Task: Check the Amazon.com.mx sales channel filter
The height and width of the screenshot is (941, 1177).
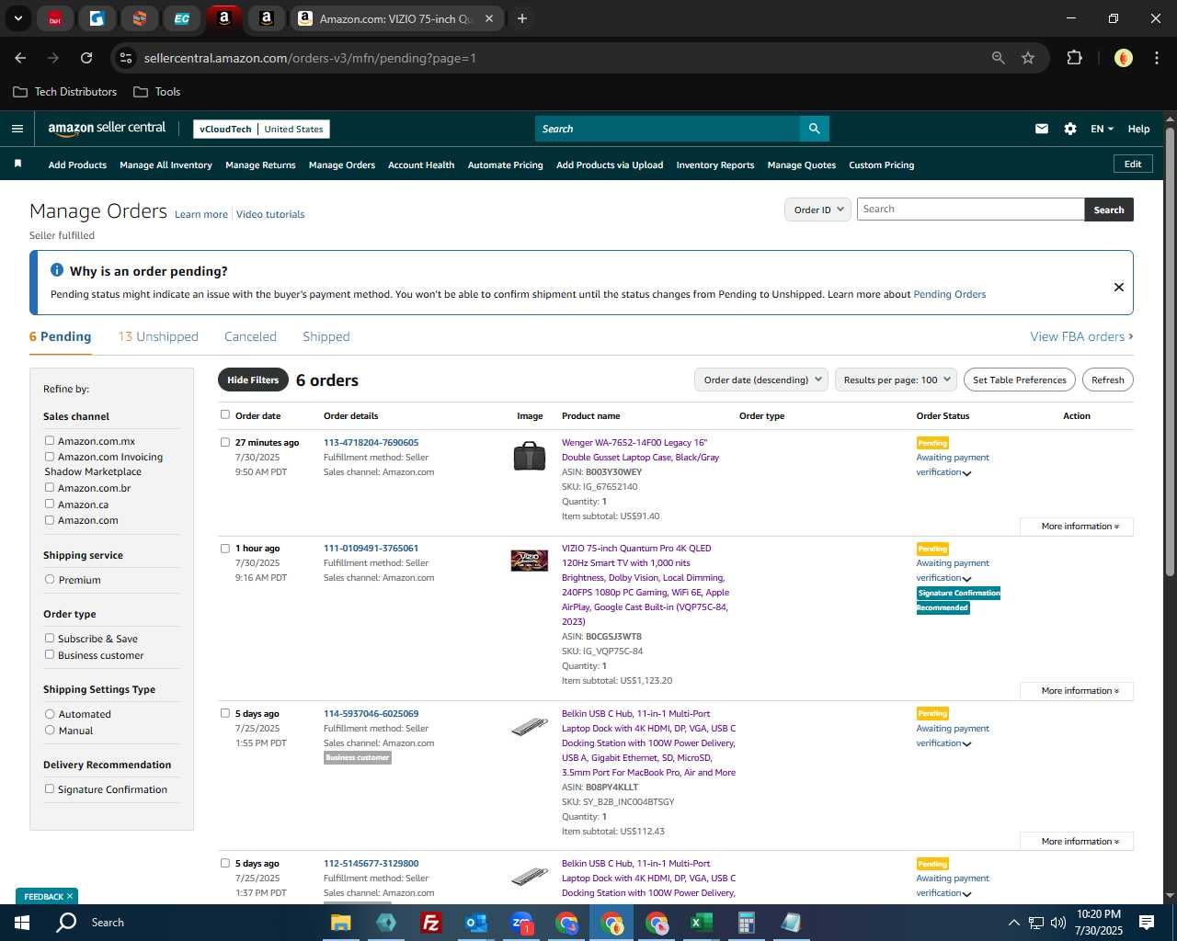Action: [50, 440]
